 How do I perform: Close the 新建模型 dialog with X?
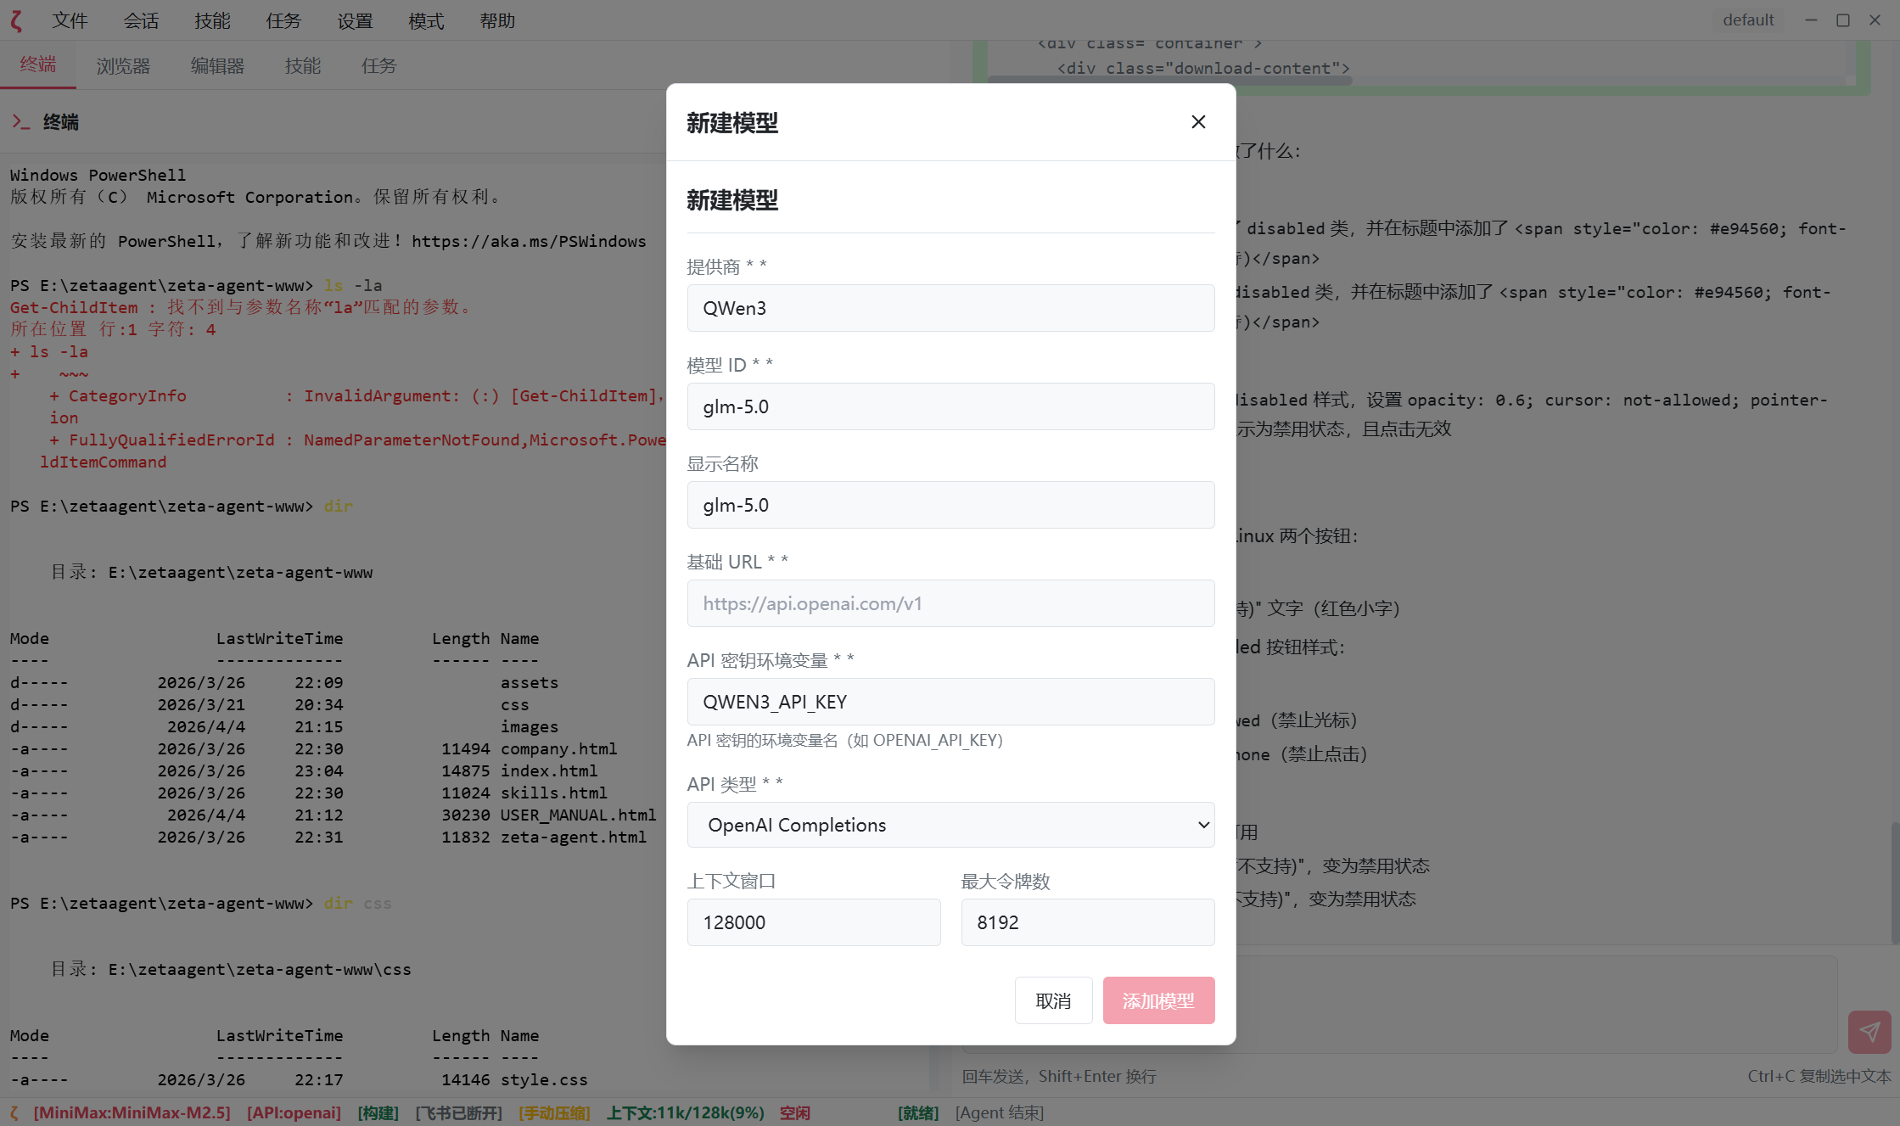coord(1197,122)
